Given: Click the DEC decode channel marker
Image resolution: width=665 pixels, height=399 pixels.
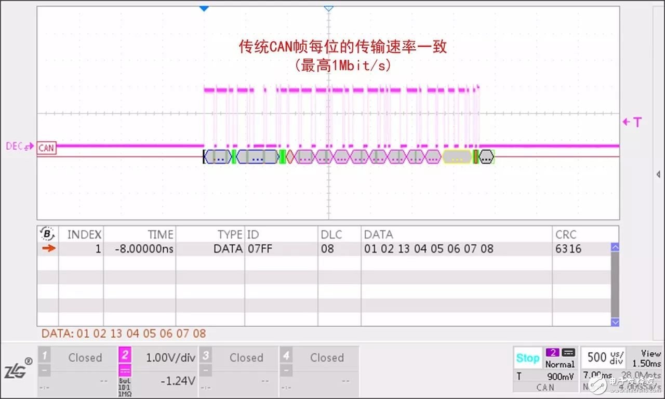Looking at the screenshot, I should [x=20, y=147].
